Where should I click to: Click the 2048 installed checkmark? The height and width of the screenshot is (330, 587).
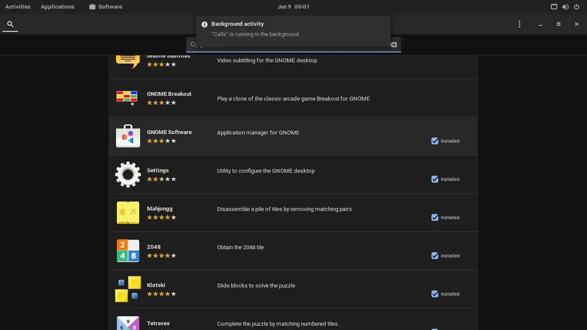tap(435, 256)
